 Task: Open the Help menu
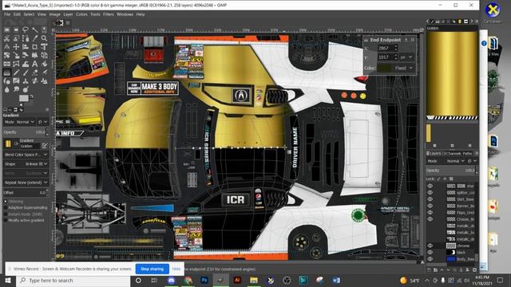[x=141, y=14]
